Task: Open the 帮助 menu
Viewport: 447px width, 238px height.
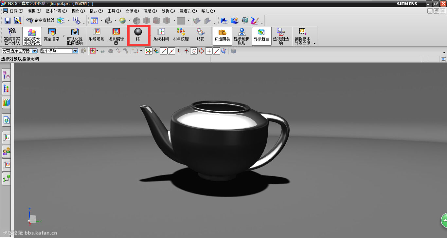Action: (208, 11)
